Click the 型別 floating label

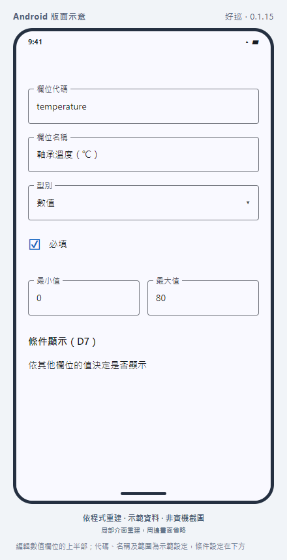tap(44, 186)
